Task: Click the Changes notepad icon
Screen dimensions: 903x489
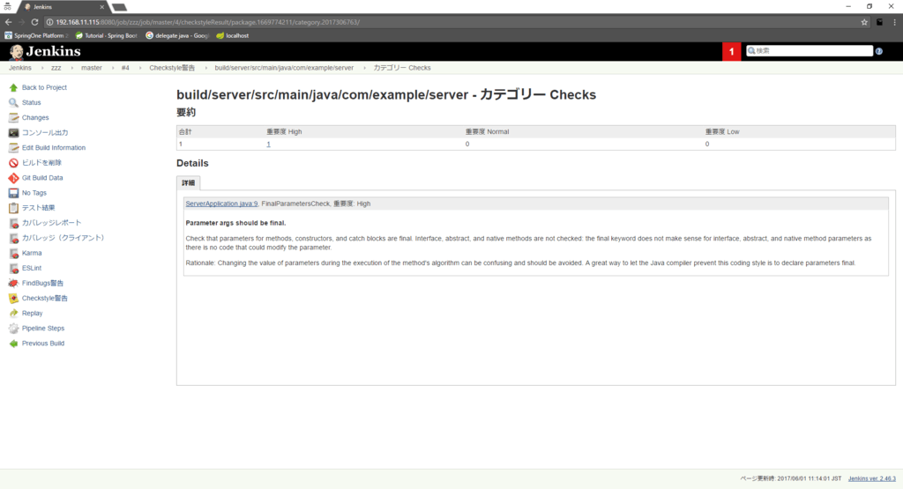Action: [x=13, y=118]
